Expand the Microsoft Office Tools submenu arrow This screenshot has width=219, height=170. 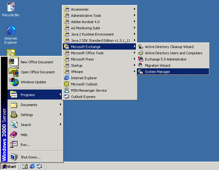[135, 53]
